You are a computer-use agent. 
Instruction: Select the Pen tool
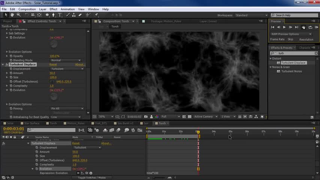54,15
